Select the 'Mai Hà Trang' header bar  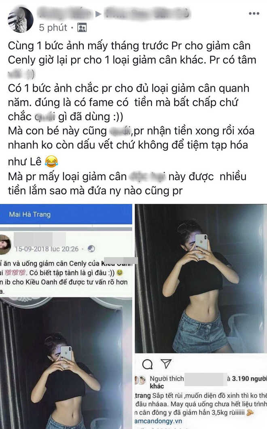66,214
